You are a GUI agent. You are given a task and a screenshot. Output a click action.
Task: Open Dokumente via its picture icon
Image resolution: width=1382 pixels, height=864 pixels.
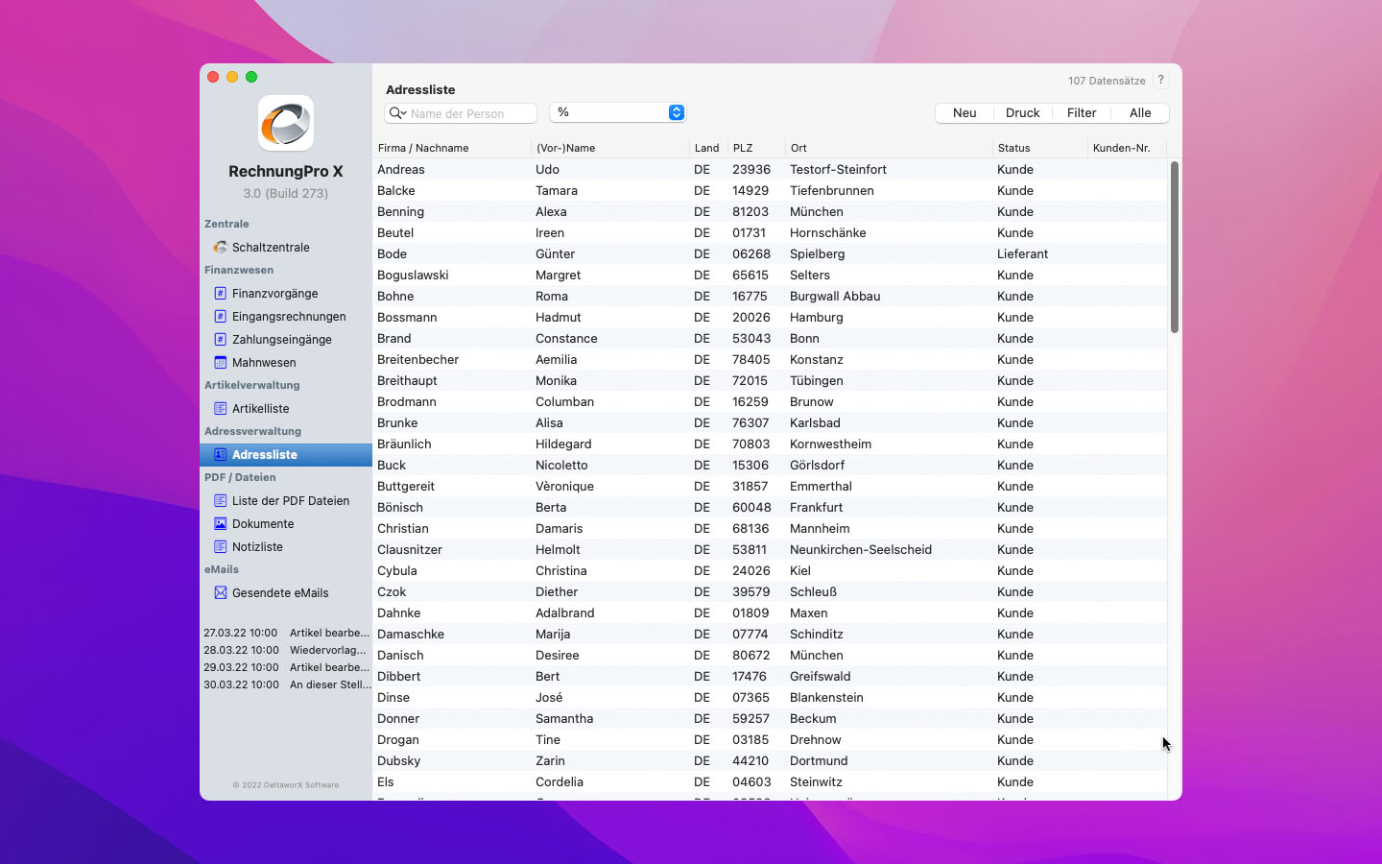point(220,523)
